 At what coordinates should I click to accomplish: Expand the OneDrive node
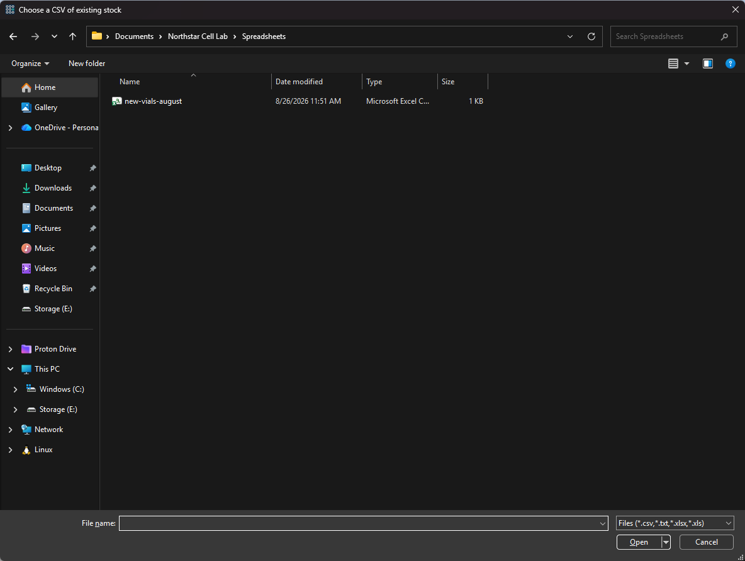[x=11, y=128]
